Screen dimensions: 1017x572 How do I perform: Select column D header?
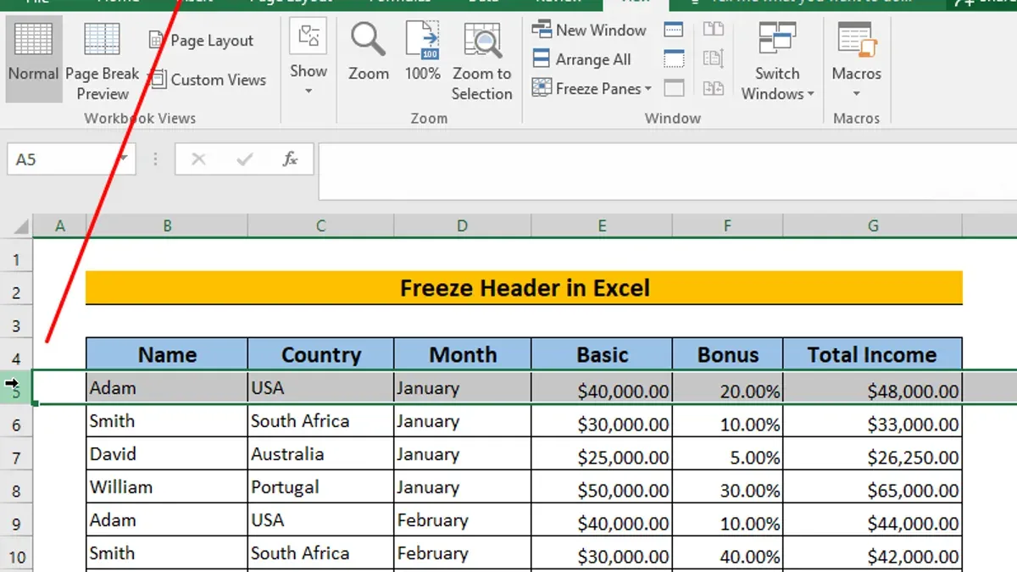click(462, 226)
